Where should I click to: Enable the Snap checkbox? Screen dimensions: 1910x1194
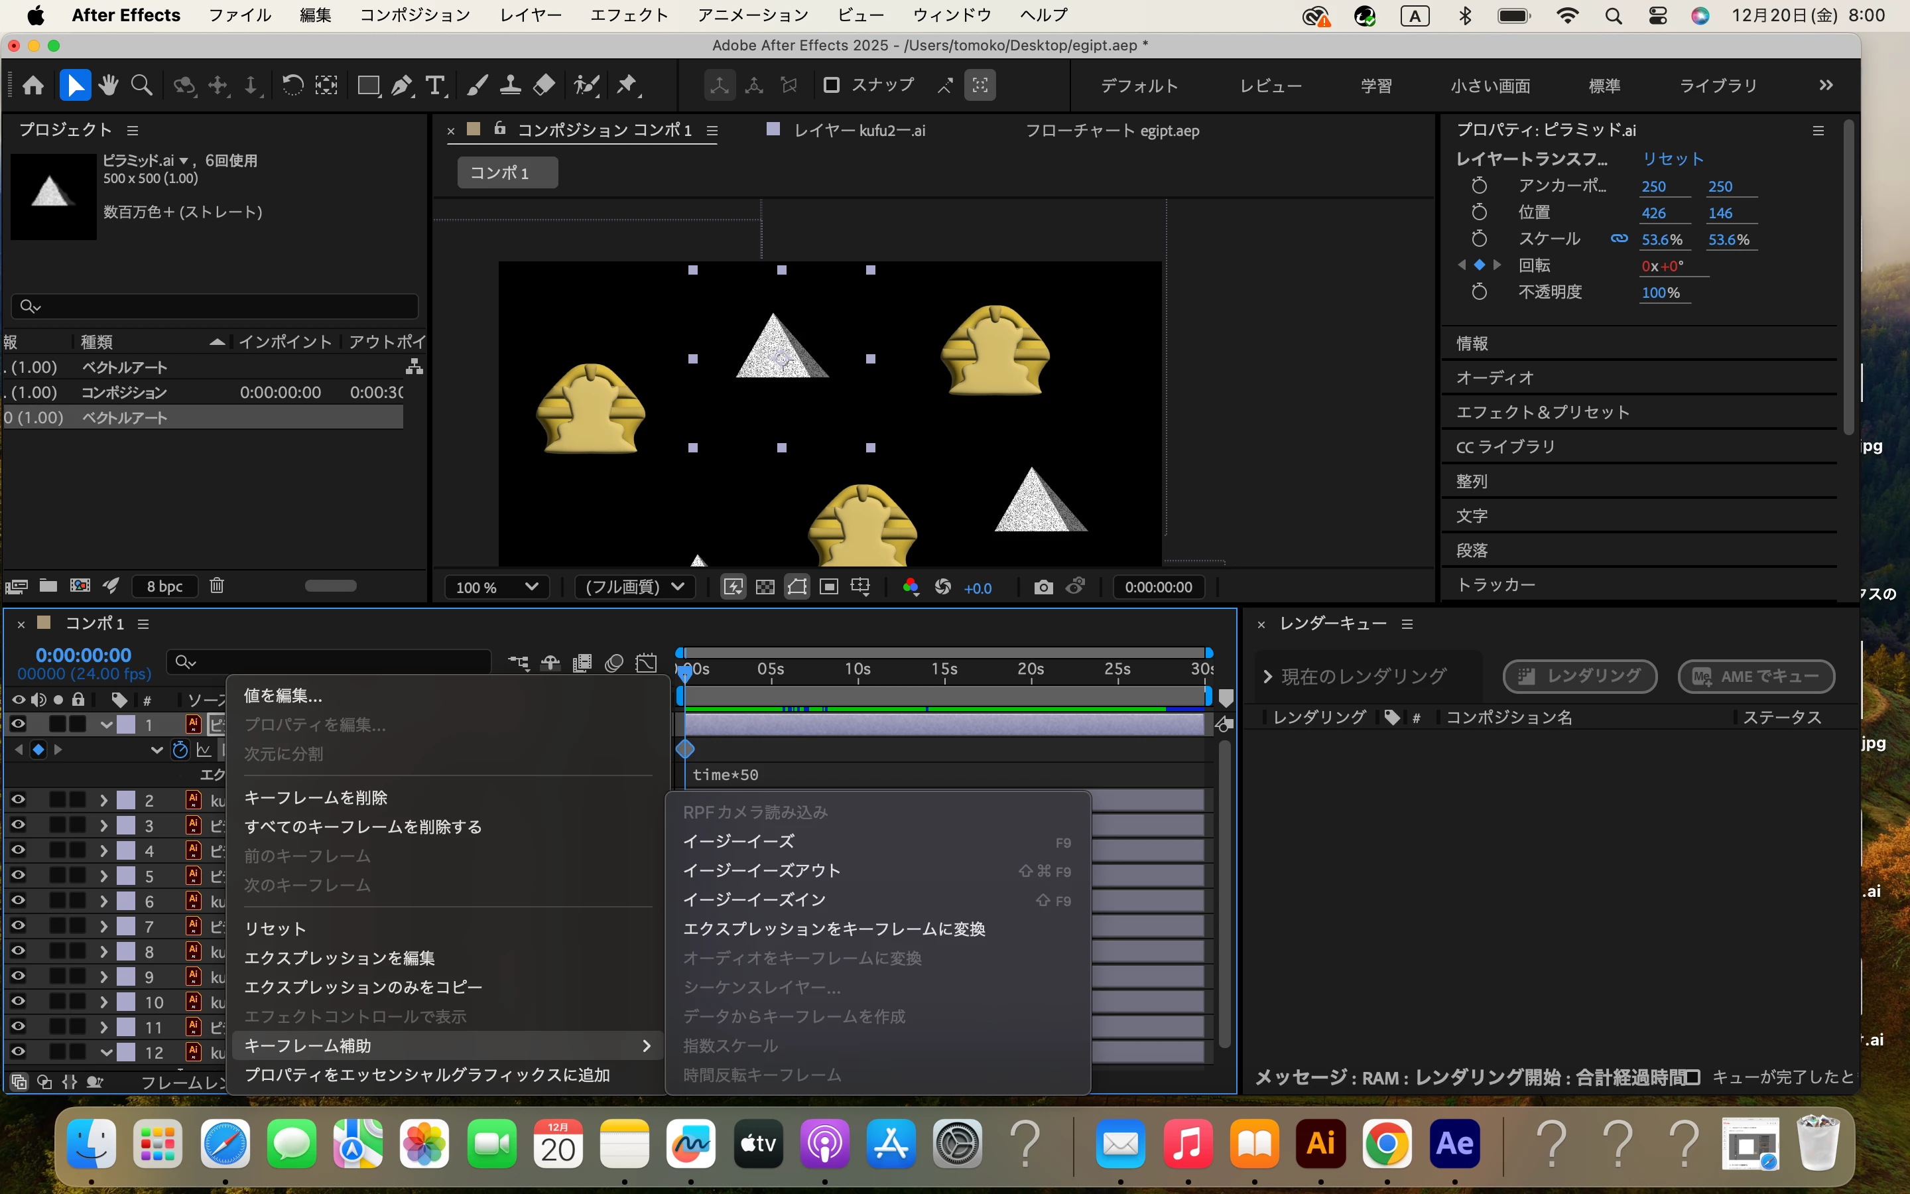pyautogui.click(x=831, y=84)
